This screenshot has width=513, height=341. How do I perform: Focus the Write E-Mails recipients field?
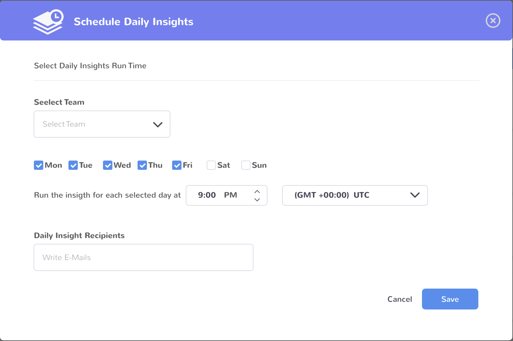143,257
